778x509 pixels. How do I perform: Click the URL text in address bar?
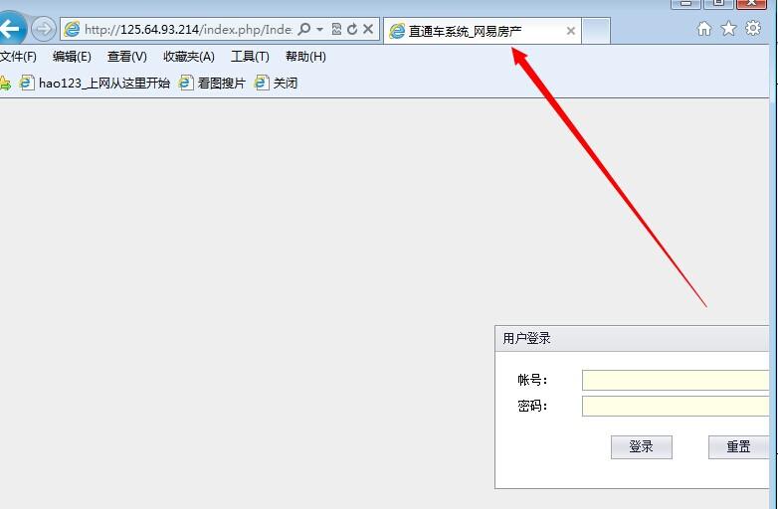pos(188,30)
